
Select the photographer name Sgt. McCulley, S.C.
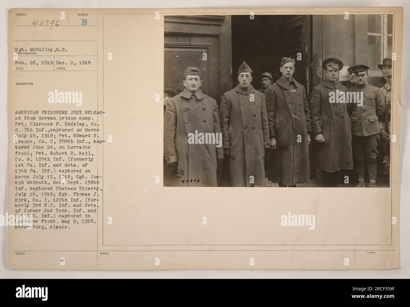(41, 50)
